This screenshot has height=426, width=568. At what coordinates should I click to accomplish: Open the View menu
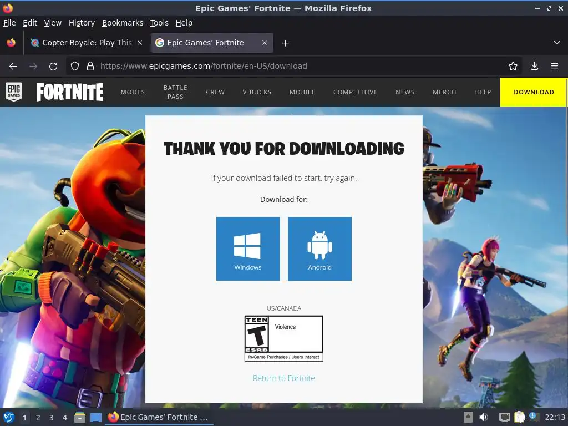point(53,23)
